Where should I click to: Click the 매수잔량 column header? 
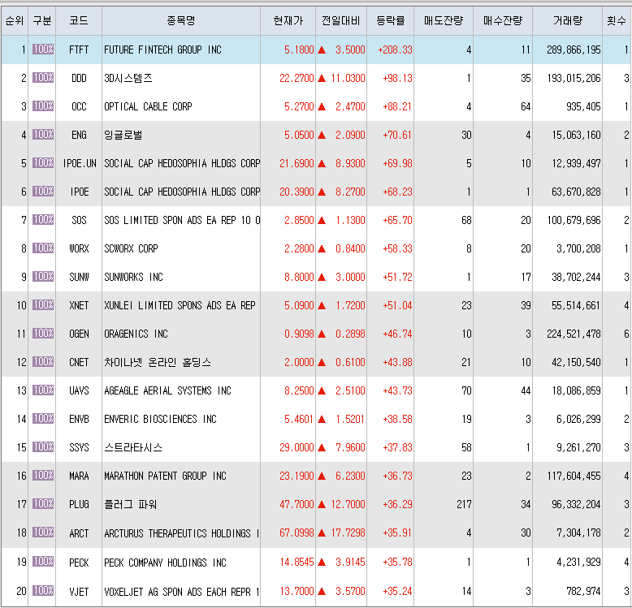coord(503,20)
